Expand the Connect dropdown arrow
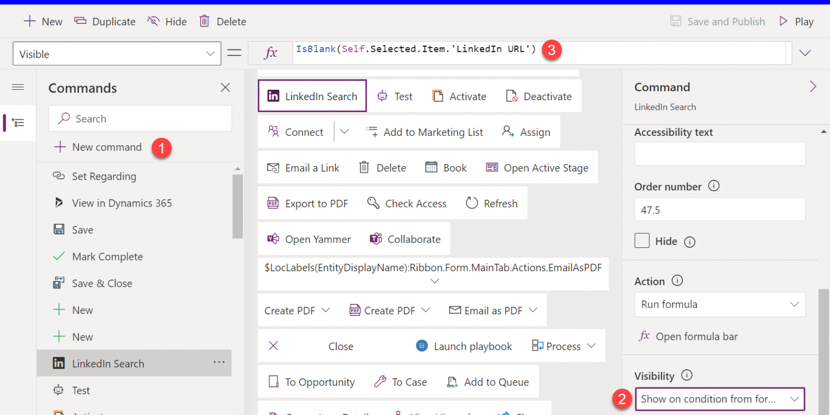Image resolution: width=830 pixels, height=415 pixels. [x=344, y=132]
